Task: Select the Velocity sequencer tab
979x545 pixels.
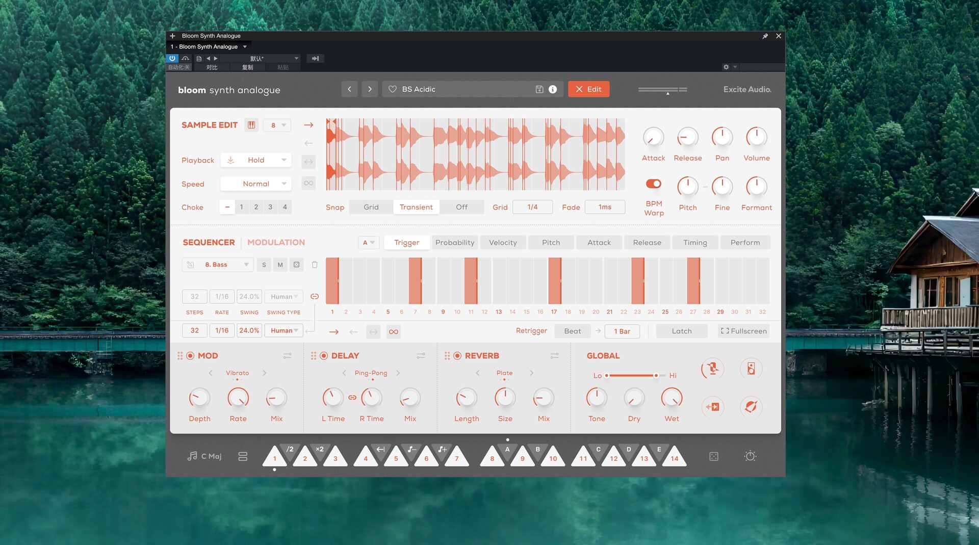Action: tap(503, 243)
